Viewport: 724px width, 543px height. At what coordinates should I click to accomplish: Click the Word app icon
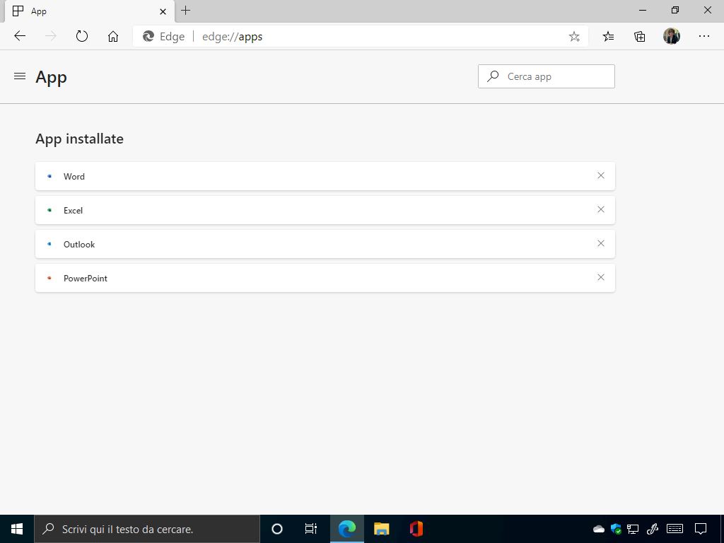49,176
